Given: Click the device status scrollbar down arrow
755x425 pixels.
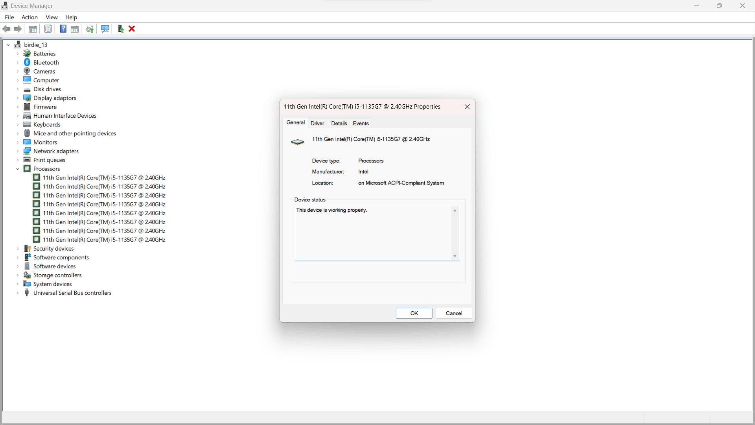Looking at the screenshot, I should (455, 256).
